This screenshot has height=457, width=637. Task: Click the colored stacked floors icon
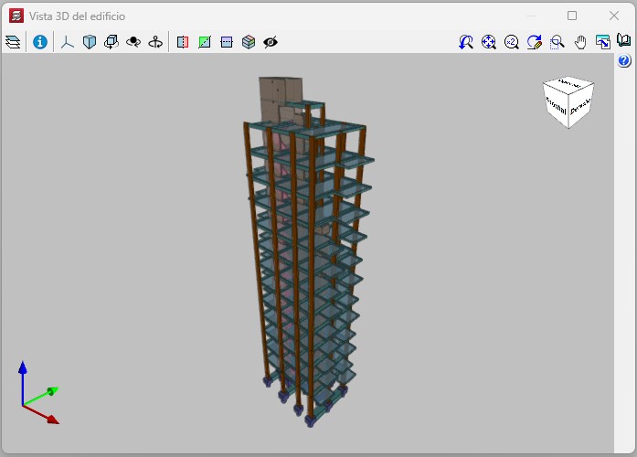pos(249,42)
